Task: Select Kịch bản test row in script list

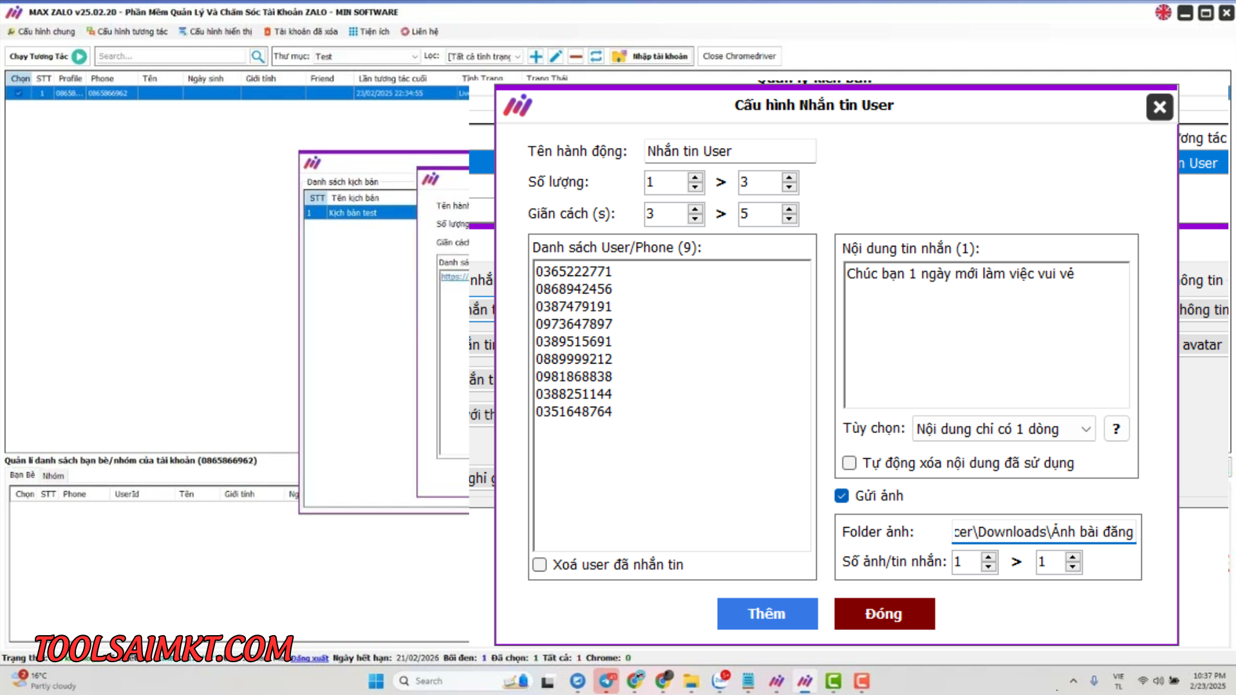Action: pos(360,213)
